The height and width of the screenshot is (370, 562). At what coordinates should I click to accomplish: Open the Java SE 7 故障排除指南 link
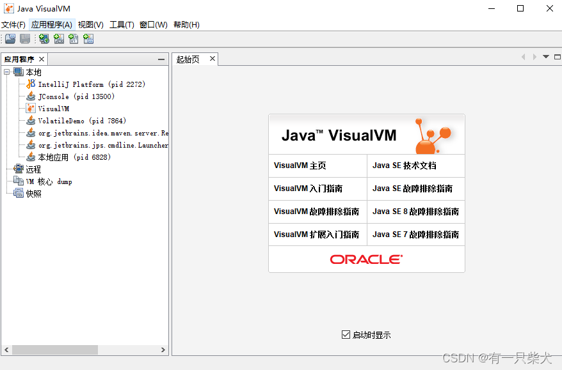416,235
